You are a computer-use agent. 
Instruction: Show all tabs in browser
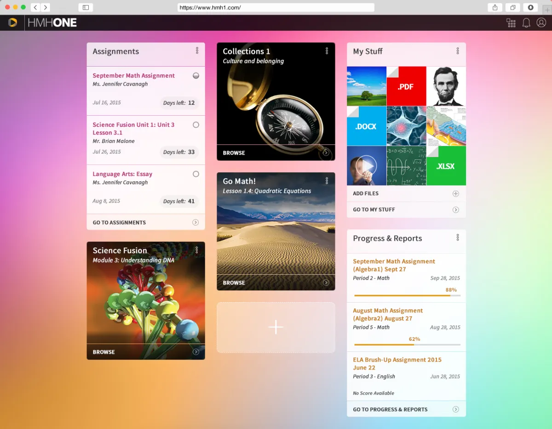coord(512,7)
